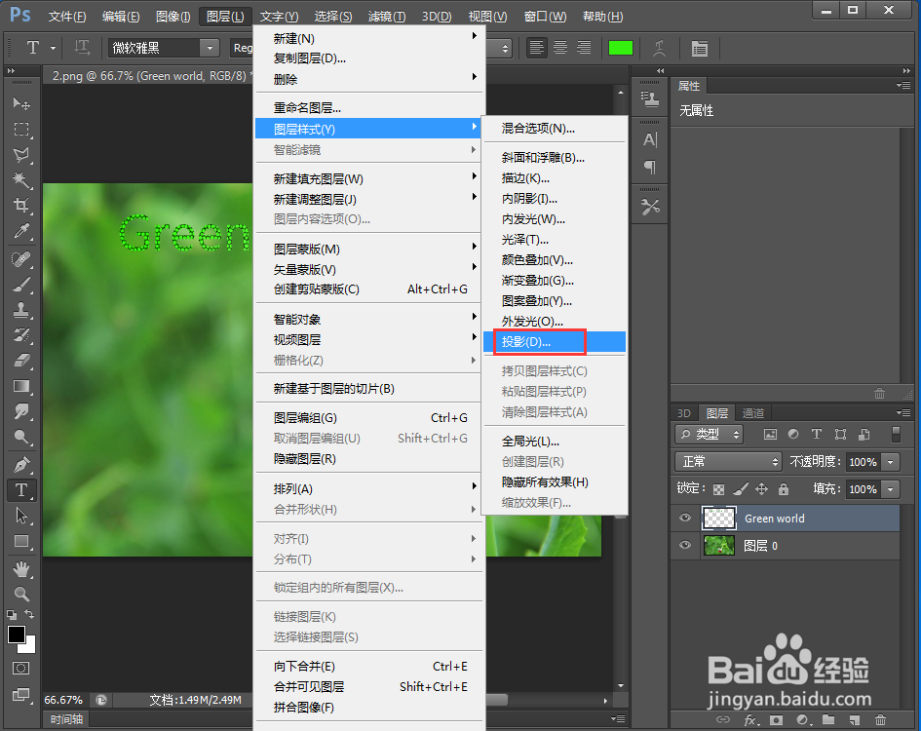
Task: Hide the 图层 0 layer
Action: (x=685, y=545)
